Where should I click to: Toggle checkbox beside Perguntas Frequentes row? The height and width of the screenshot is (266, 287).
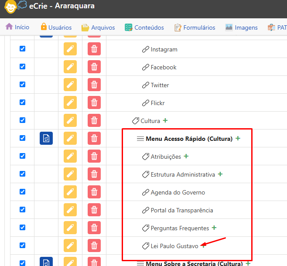tap(23, 228)
